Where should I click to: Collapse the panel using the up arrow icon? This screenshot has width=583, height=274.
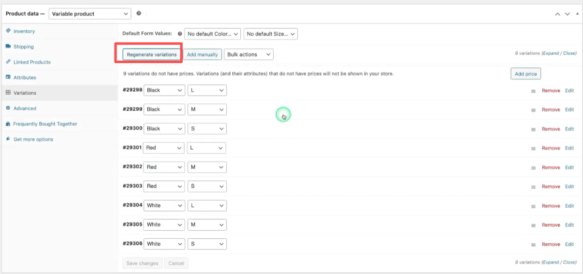click(x=576, y=13)
